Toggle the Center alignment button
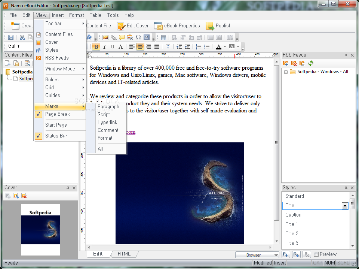 140,47
